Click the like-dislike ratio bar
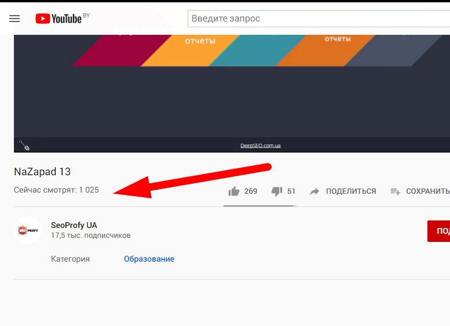Image resolution: width=450 pixels, height=326 pixels. tap(259, 206)
